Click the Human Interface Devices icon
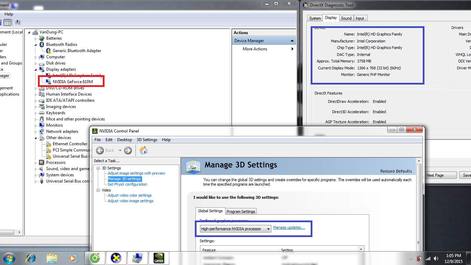 tap(42, 94)
